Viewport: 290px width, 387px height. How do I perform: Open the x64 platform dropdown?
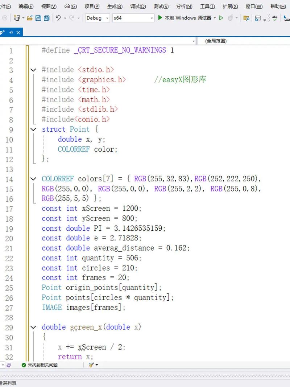point(133,18)
